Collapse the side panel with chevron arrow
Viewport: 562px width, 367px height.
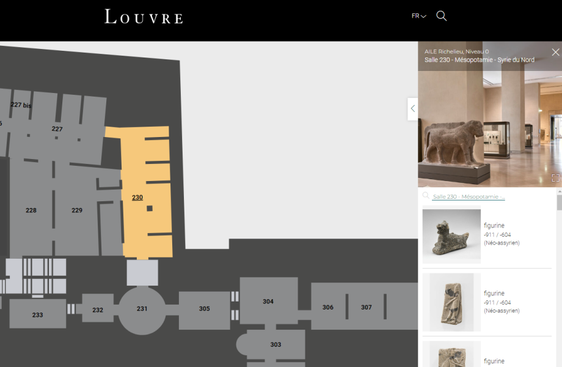[x=413, y=109]
